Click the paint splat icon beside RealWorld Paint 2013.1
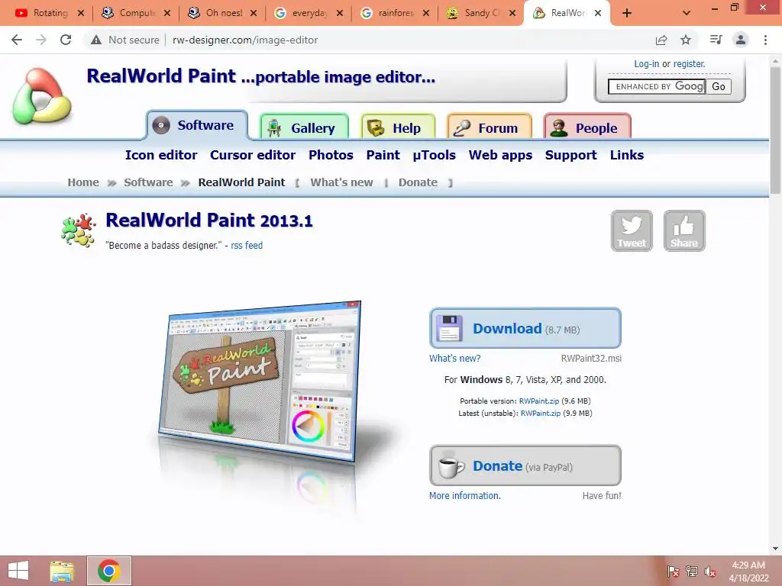The height and width of the screenshot is (586, 782). [79, 230]
